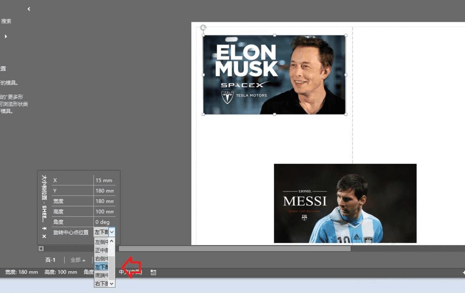Click the bottom-right handle of the Elon Musk image
Image resolution: width=465 pixels, height=293 pixels.
pyautogui.click(x=346, y=114)
